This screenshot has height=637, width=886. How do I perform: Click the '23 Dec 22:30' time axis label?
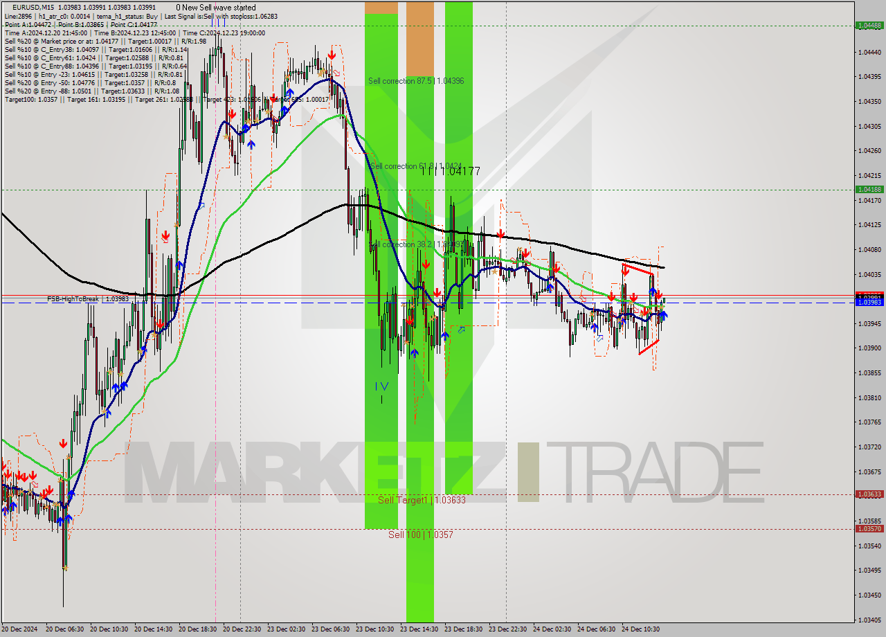(507, 629)
